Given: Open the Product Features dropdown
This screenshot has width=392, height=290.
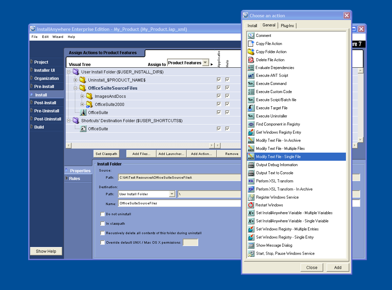Looking at the screenshot, I should click(x=205, y=63).
